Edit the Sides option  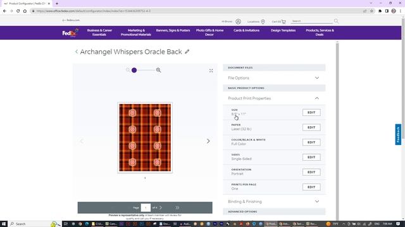click(x=311, y=157)
